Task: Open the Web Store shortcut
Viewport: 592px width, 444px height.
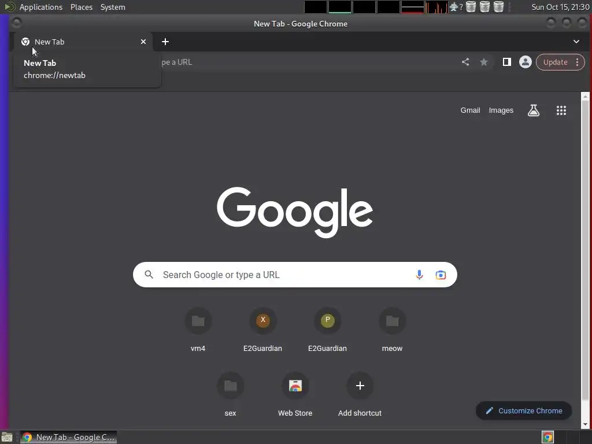Action: point(295,395)
